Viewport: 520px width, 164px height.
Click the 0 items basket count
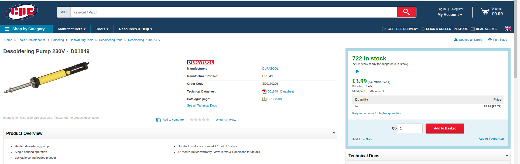click(x=497, y=9)
